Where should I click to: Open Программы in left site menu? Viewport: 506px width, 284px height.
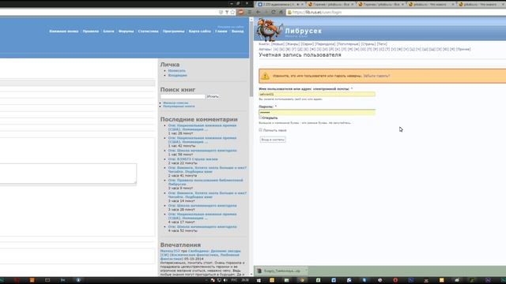174,32
